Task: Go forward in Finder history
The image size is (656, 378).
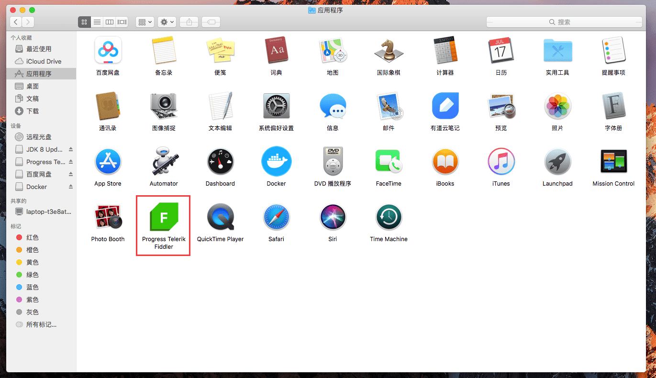Action: [28, 22]
